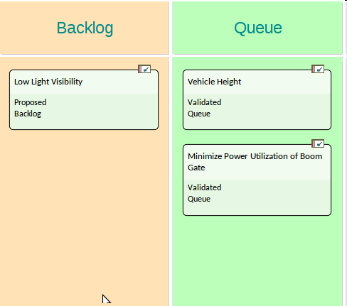Click Proposed status on Low Light Visibility
Image resolution: width=347 pixels, height=306 pixels.
[x=31, y=102]
